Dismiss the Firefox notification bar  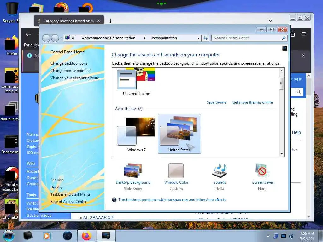(x=304, y=55)
